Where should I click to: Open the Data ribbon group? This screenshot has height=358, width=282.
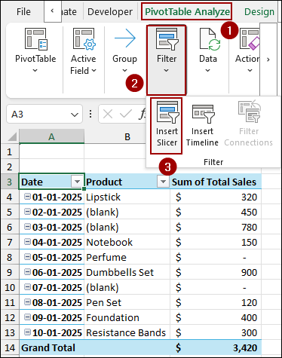(x=208, y=50)
